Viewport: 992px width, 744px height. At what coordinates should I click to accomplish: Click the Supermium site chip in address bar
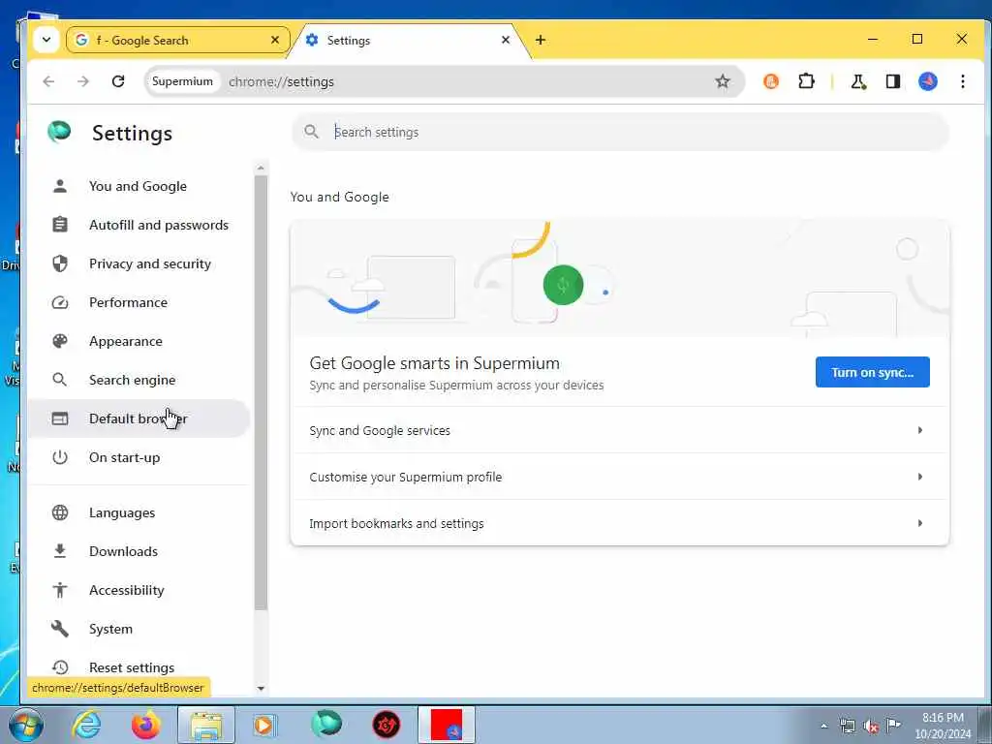(x=182, y=81)
